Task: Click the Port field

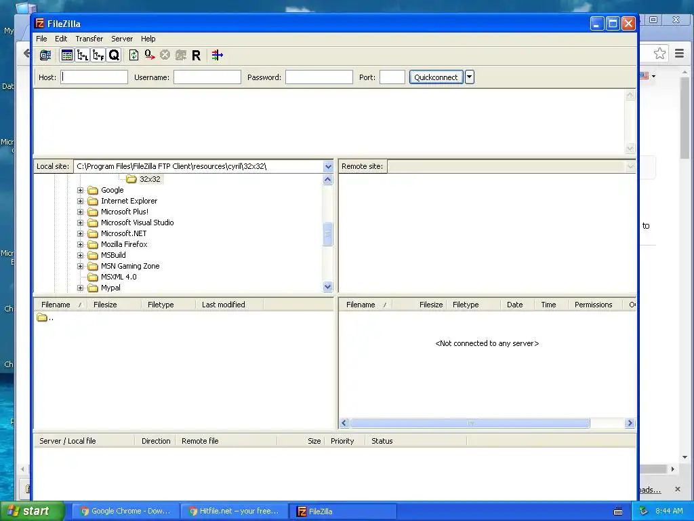Action: pyautogui.click(x=392, y=77)
